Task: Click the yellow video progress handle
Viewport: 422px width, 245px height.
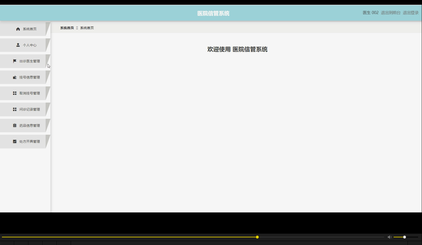Action: coord(257,237)
